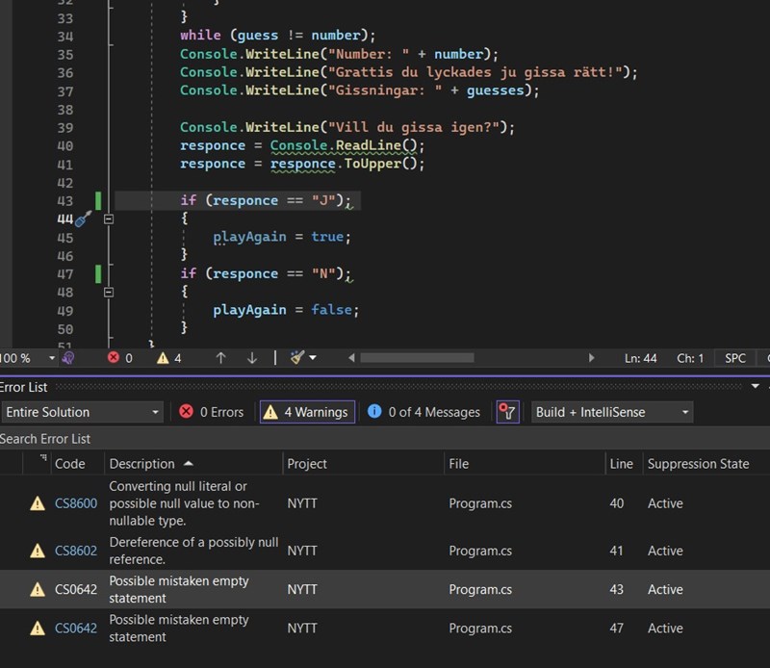Click the error count icon in editor status
Screen dimensions: 770x668
coord(114,358)
